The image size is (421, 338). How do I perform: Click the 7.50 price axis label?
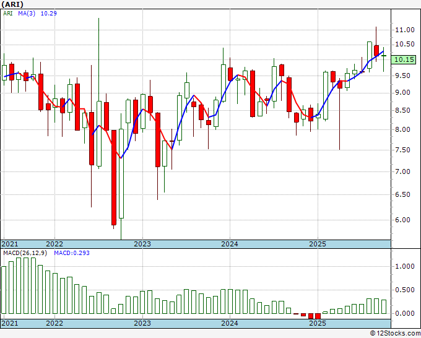click(403, 150)
